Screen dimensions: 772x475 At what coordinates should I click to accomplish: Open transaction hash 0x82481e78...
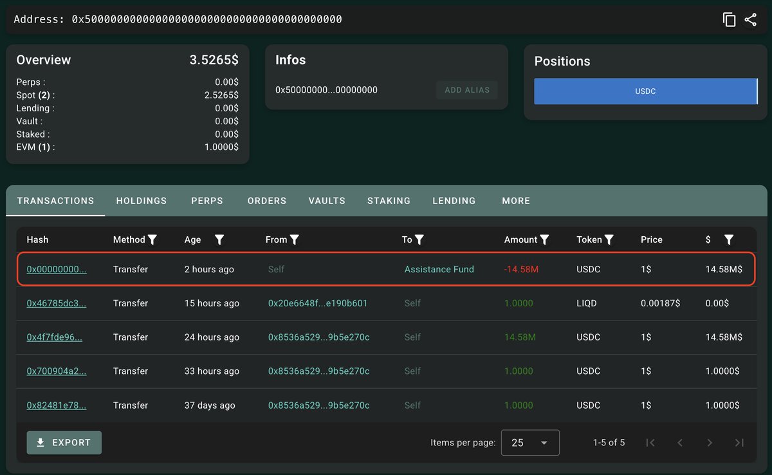click(57, 405)
